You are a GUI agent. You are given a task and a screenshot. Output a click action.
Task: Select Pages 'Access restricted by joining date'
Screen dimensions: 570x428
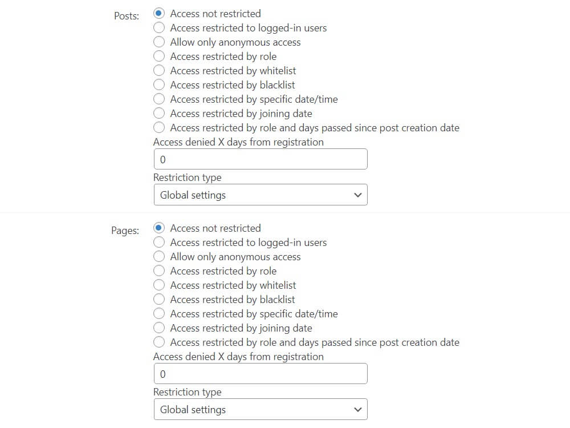pos(160,328)
